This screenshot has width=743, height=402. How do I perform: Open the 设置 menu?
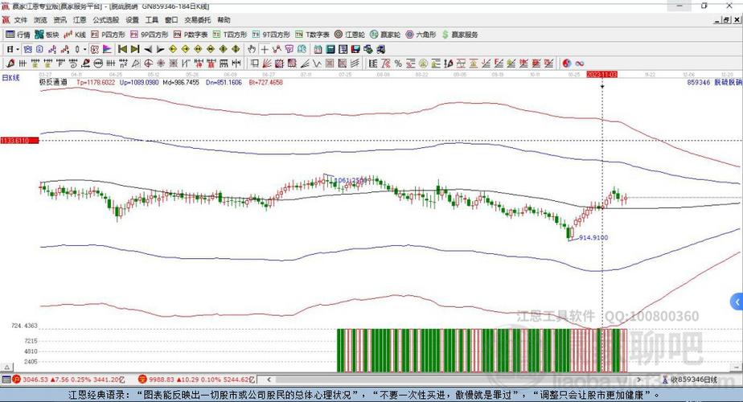132,20
